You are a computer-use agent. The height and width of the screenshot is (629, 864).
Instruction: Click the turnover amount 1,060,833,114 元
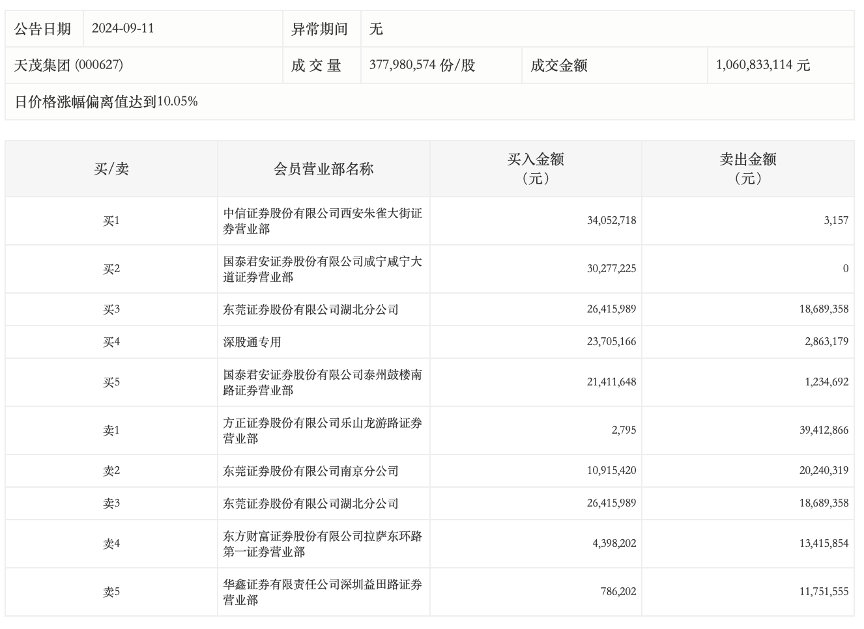(763, 65)
